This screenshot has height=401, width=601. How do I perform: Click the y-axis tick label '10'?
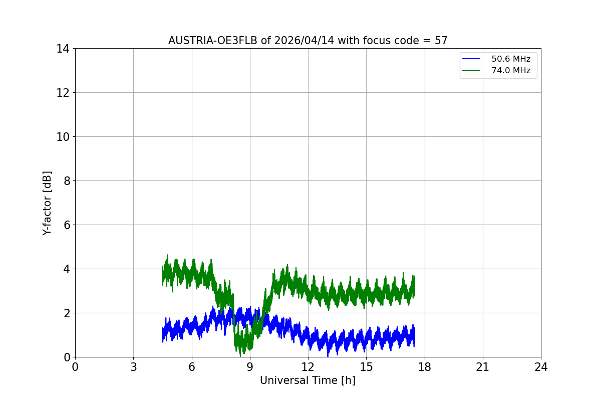click(x=63, y=137)
